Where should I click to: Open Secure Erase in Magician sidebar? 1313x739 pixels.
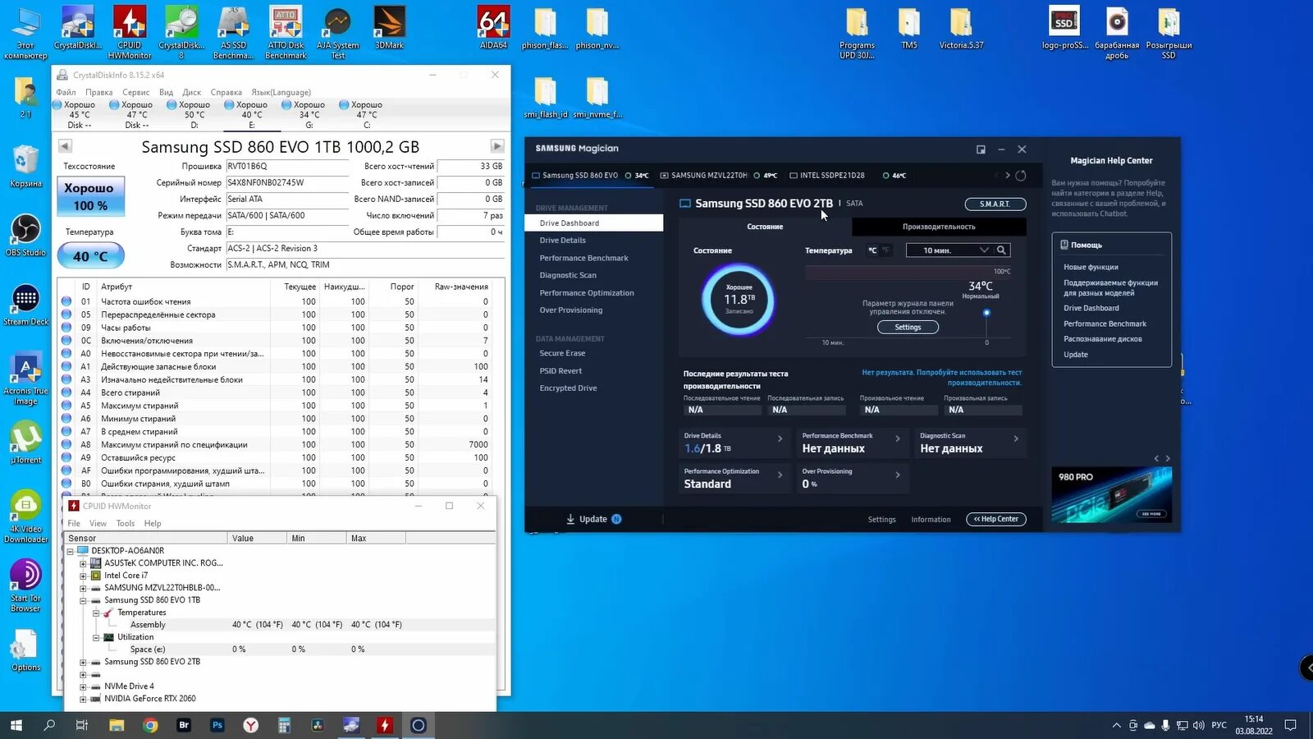(562, 353)
